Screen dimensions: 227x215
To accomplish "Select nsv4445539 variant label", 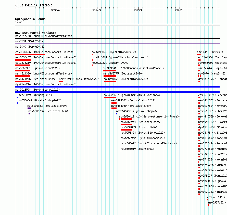I will coord(213,116).
